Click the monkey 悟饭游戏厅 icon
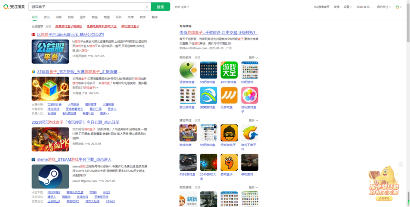Viewport: 410px width, 207px height. pyautogui.click(x=229, y=133)
